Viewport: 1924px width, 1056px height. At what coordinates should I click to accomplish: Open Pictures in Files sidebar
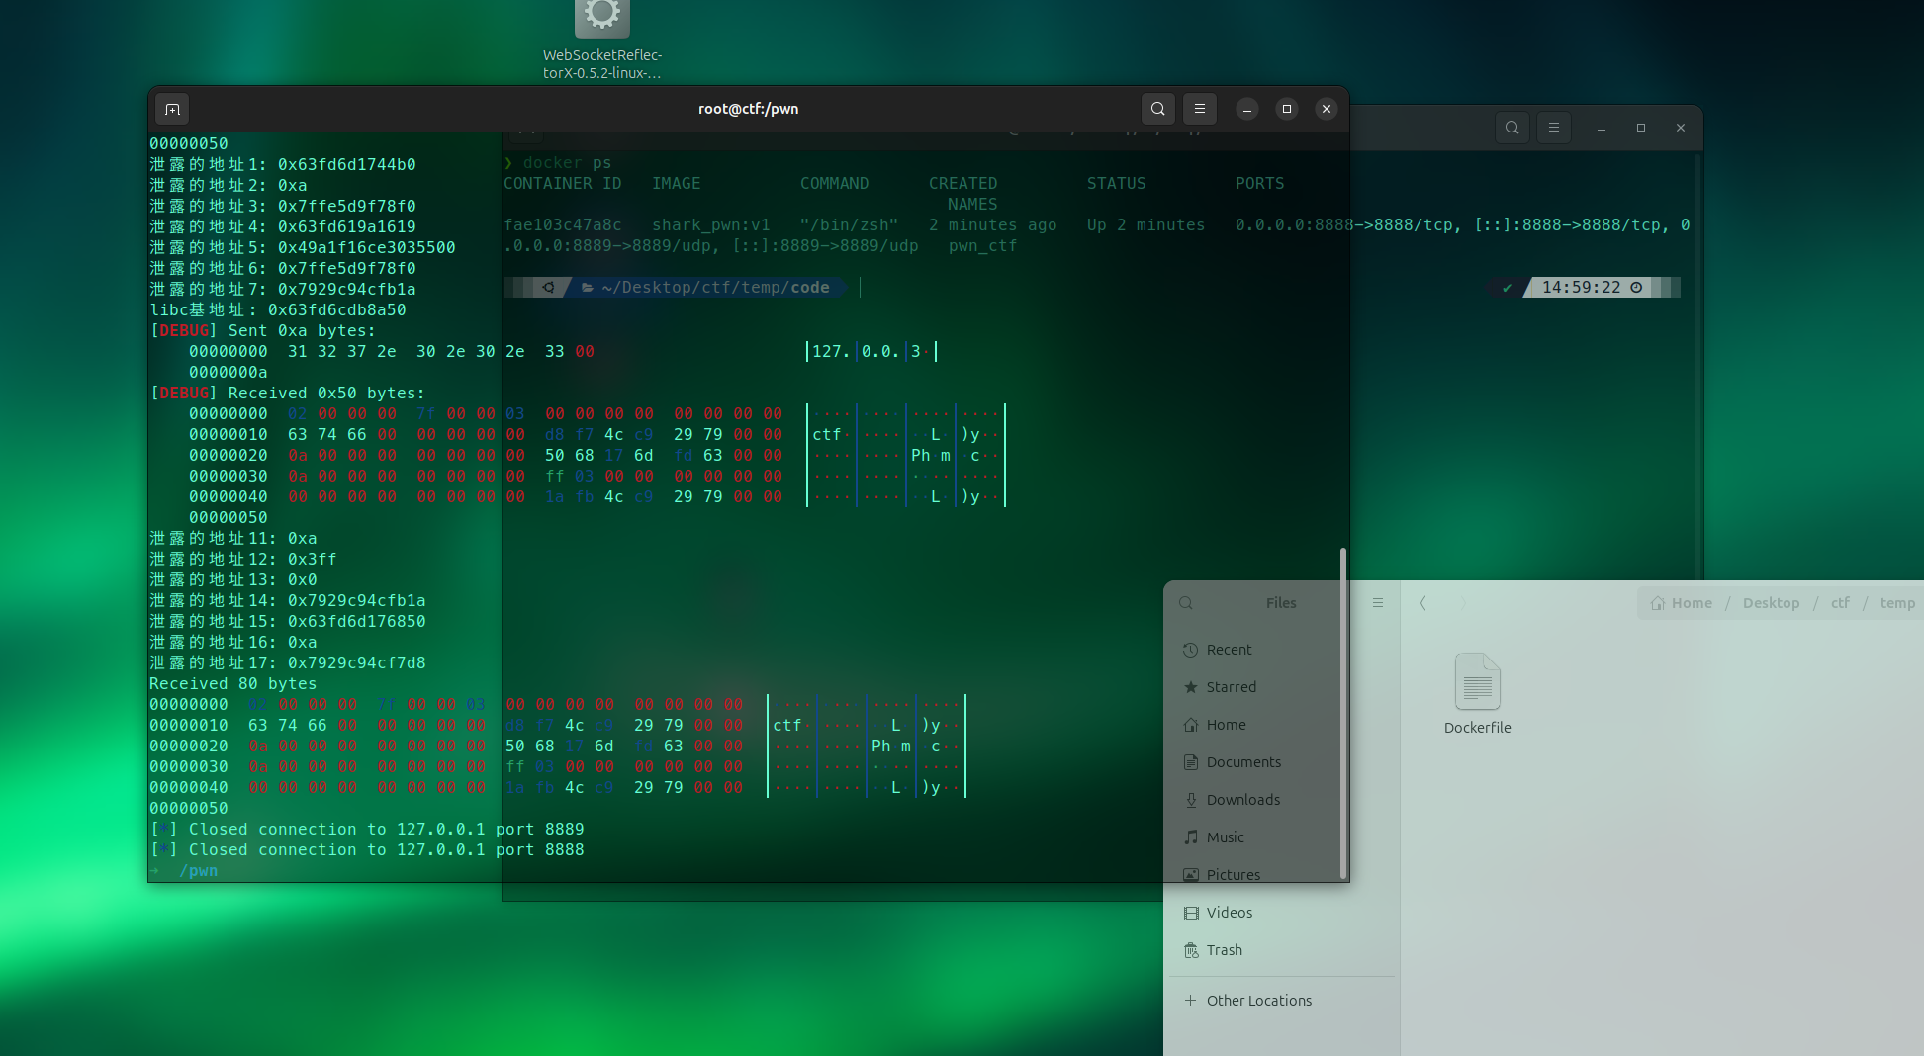(1282, 875)
